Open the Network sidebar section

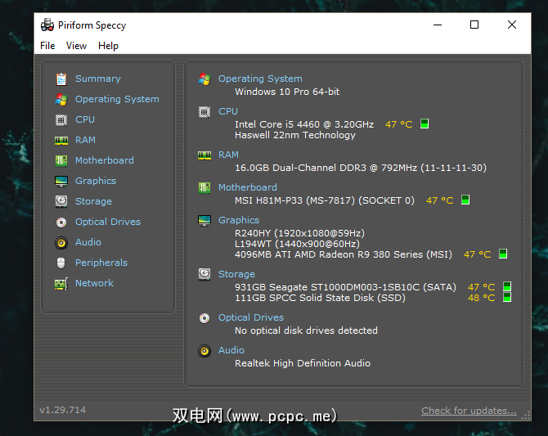[x=94, y=283]
